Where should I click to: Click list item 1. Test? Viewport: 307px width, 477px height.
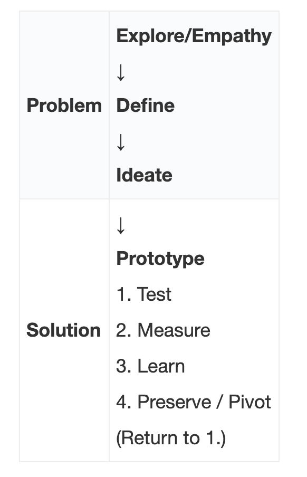pyautogui.click(x=144, y=294)
